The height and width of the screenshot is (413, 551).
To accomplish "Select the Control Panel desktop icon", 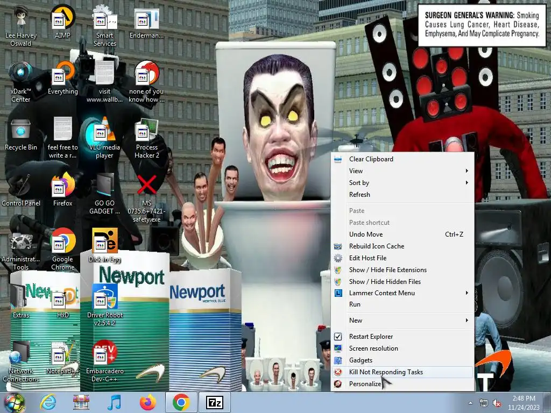I will [21, 190].
